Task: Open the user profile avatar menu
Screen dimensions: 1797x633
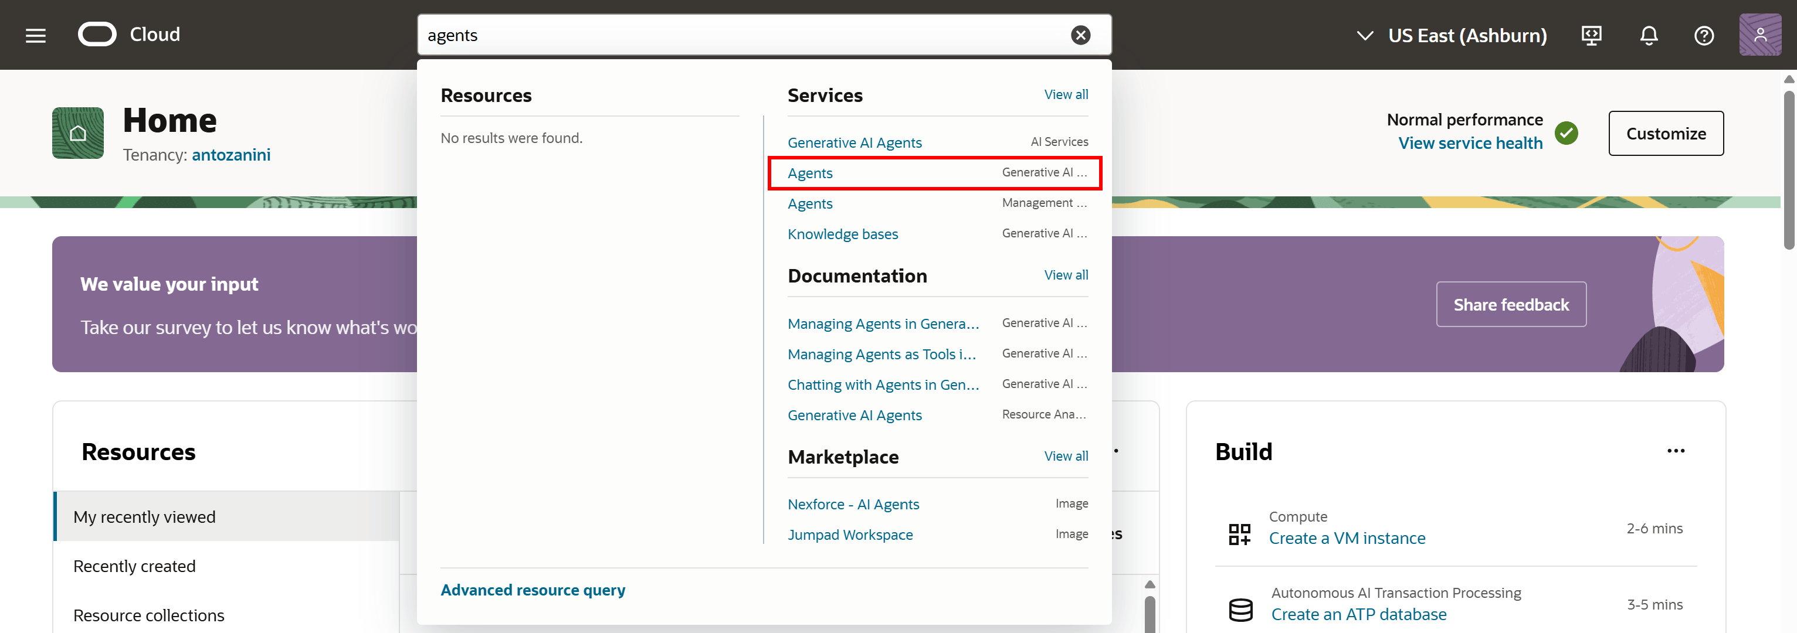Action: point(1760,35)
